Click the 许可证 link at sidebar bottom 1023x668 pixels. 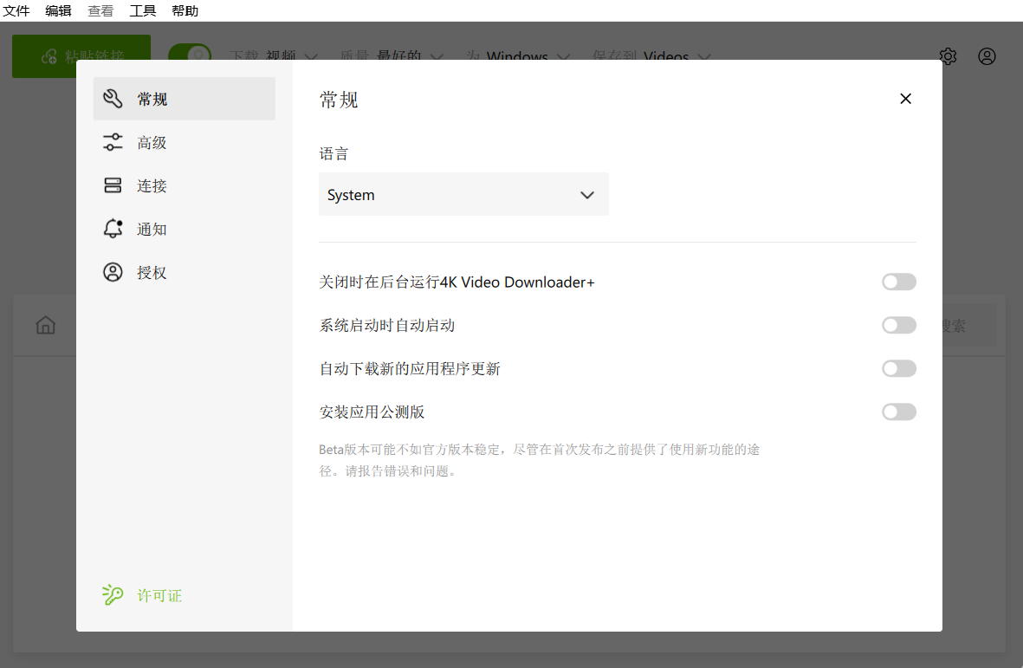[159, 595]
